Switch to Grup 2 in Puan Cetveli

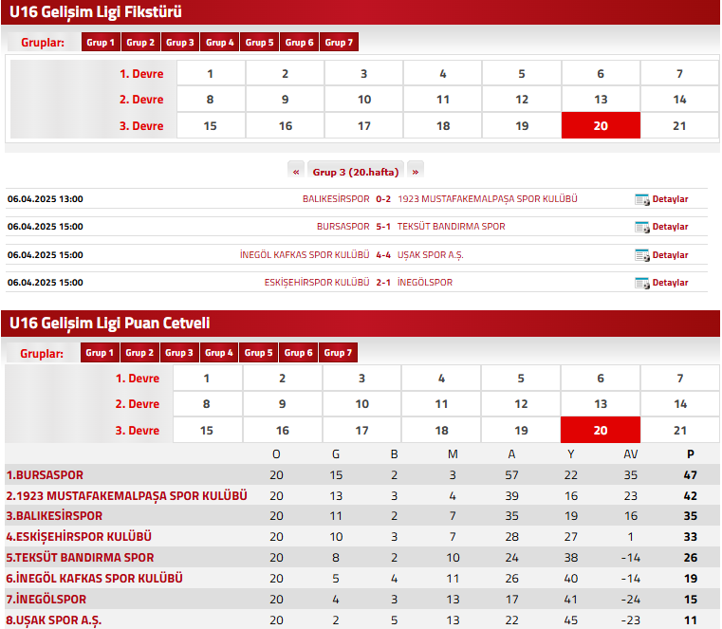tap(139, 353)
